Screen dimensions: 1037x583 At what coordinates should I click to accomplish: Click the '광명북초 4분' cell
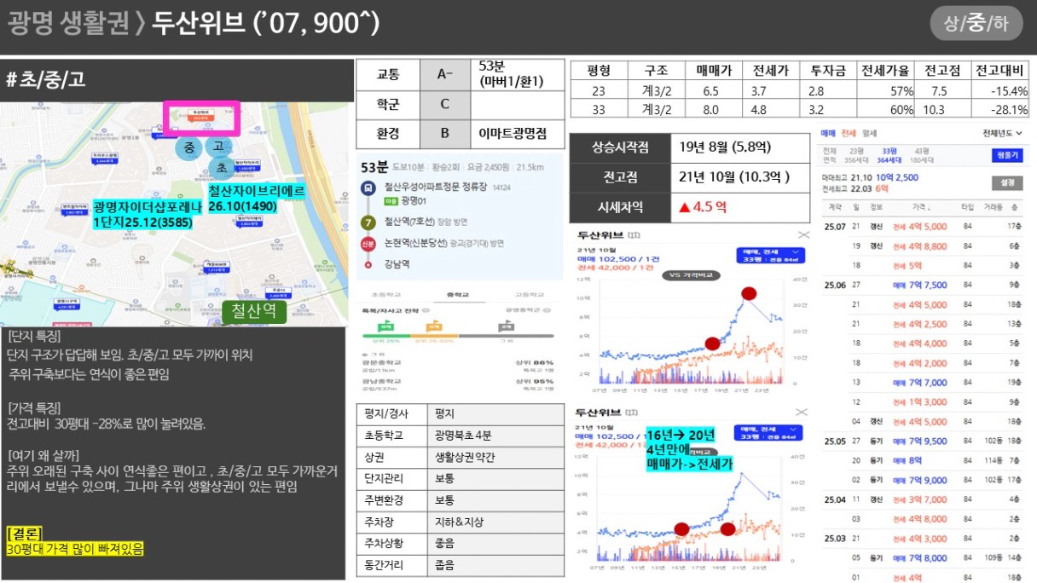coord(495,436)
